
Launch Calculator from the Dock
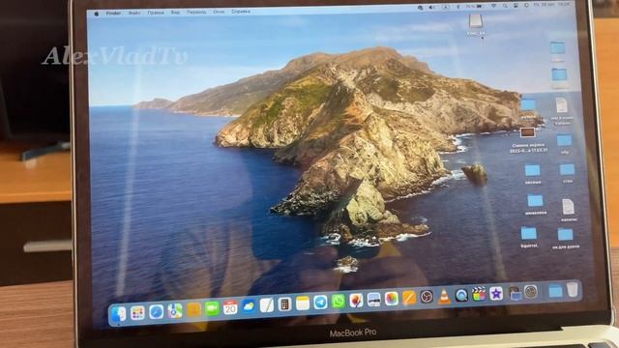[x=284, y=304]
